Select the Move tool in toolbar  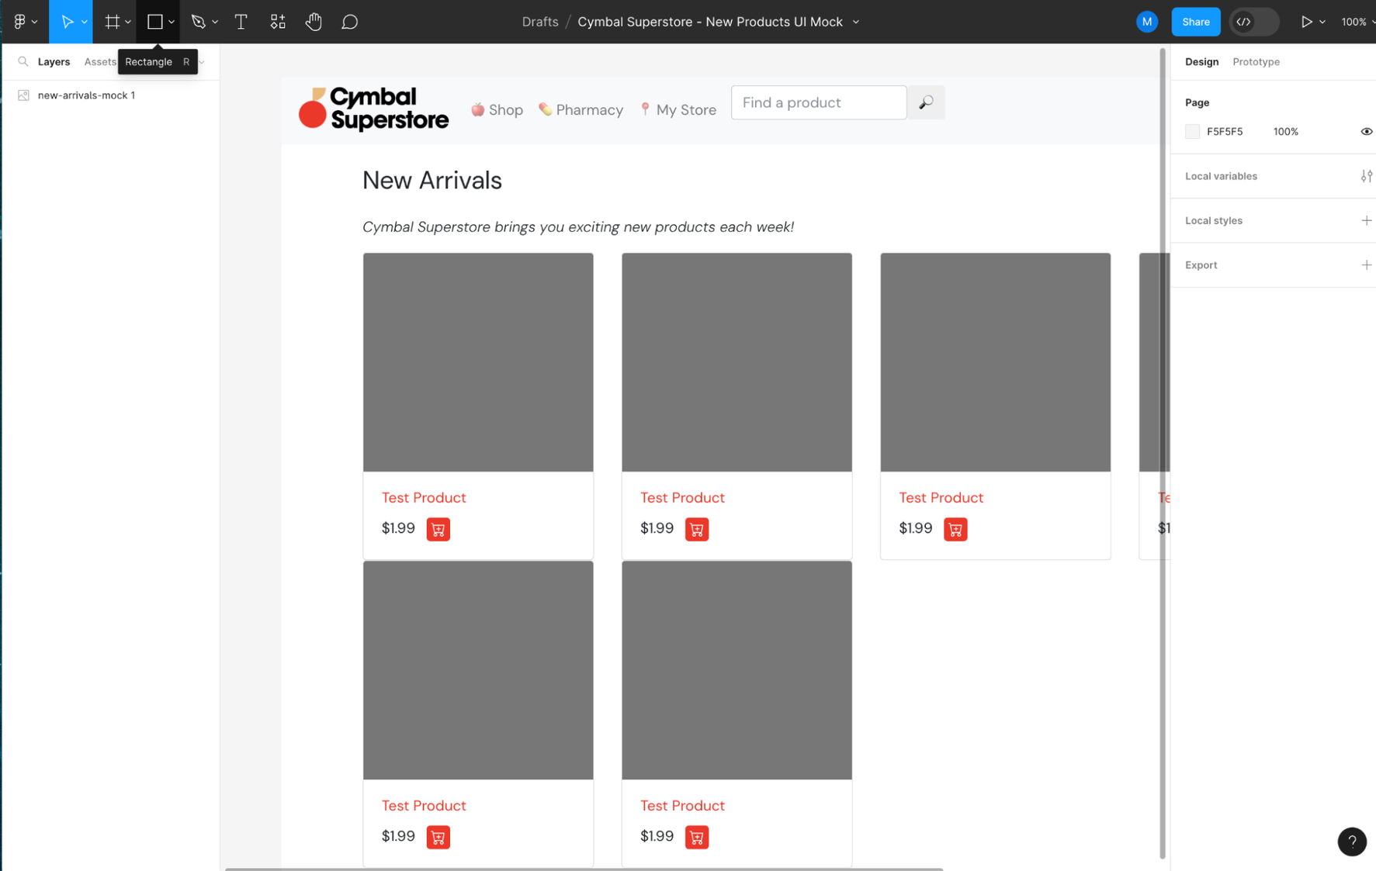[67, 22]
